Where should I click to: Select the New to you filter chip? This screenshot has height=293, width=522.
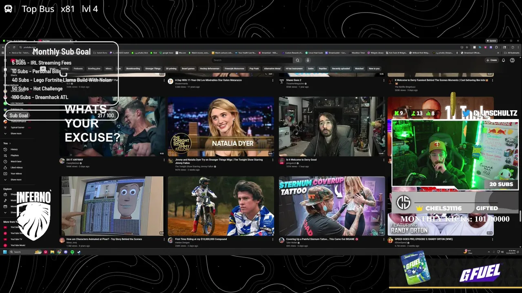point(374,68)
